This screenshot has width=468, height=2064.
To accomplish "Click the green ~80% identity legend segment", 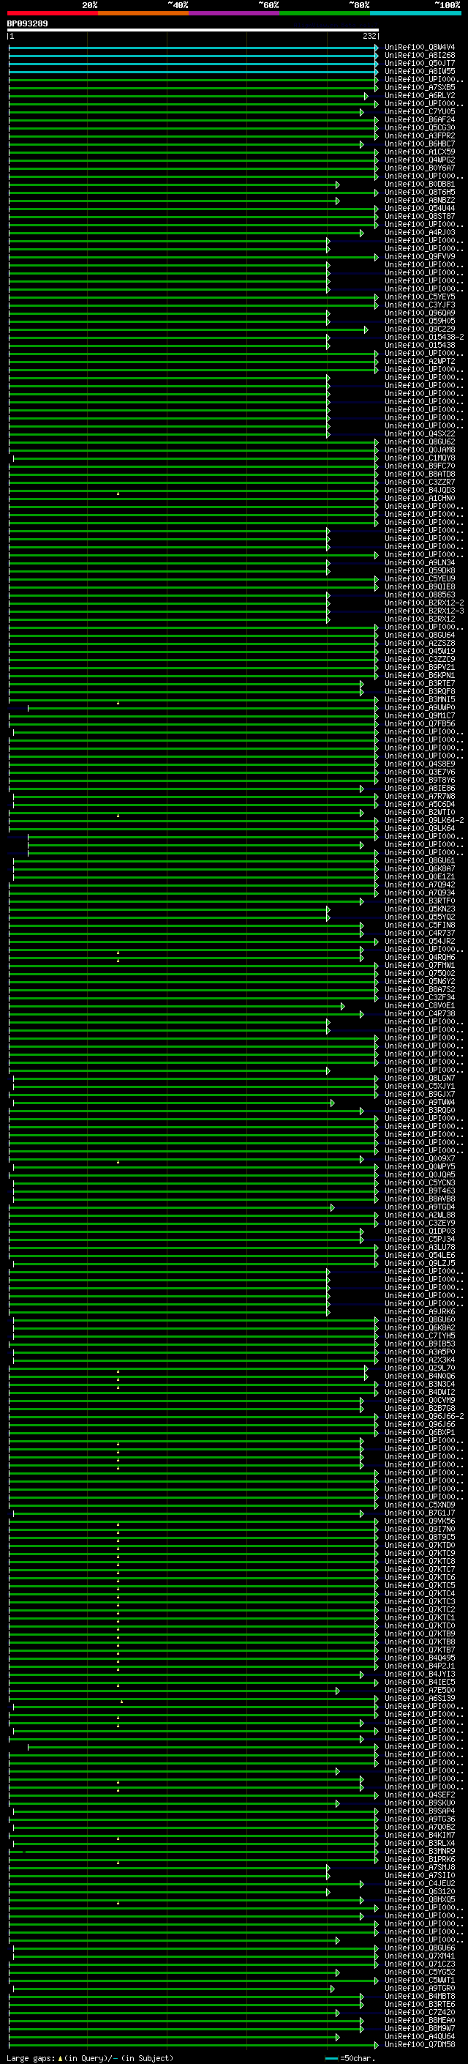I will coord(325,13).
